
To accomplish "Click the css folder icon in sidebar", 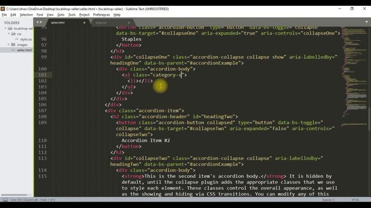I will pyautogui.click(x=13, y=34).
